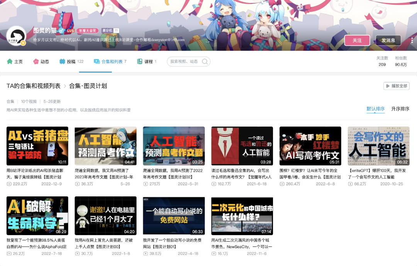Viewport: 417px width, 266px height.
Task: Click title 爬遍全网数据 2023年高考作文题
Action: click(x=104, y=174)
